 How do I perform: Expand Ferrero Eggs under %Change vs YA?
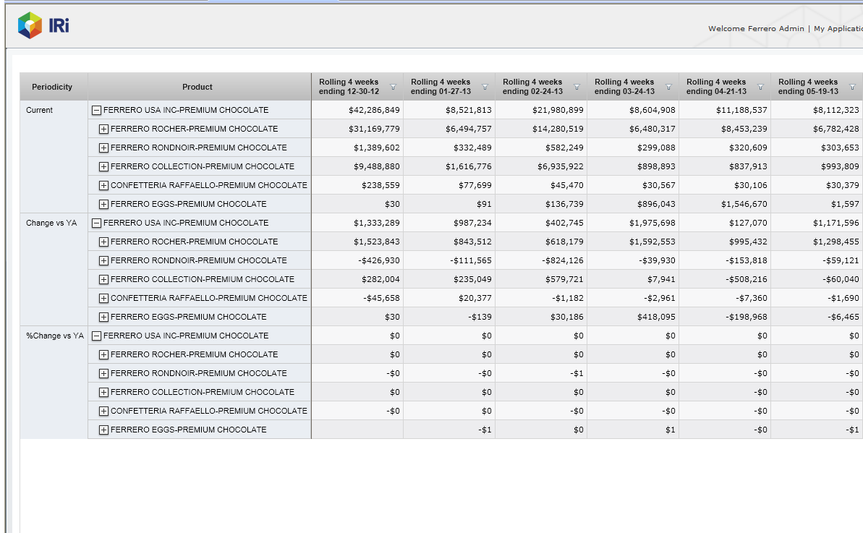coord(103,430)
